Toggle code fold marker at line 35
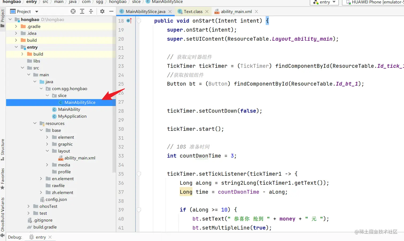The image size is (404, 241). (139, 174)
